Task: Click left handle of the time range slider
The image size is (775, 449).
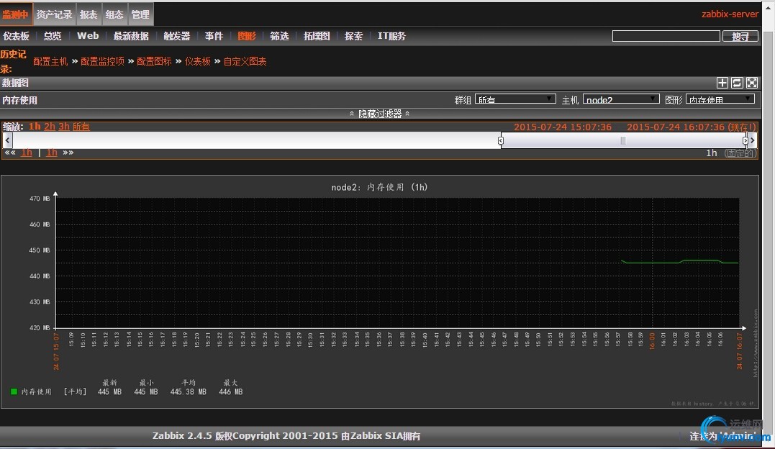Action: [501, 141]
